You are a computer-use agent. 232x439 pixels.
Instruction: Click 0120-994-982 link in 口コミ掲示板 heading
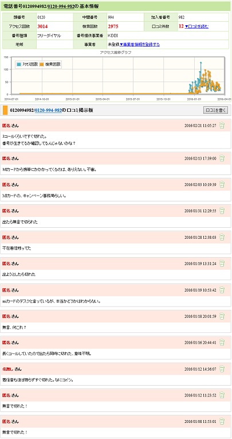pyautogui.click(x=48, y=110)
